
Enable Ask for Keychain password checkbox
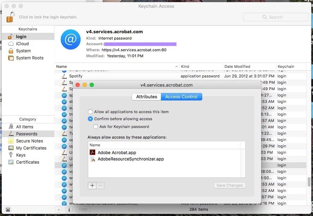[x=96, y=127]
